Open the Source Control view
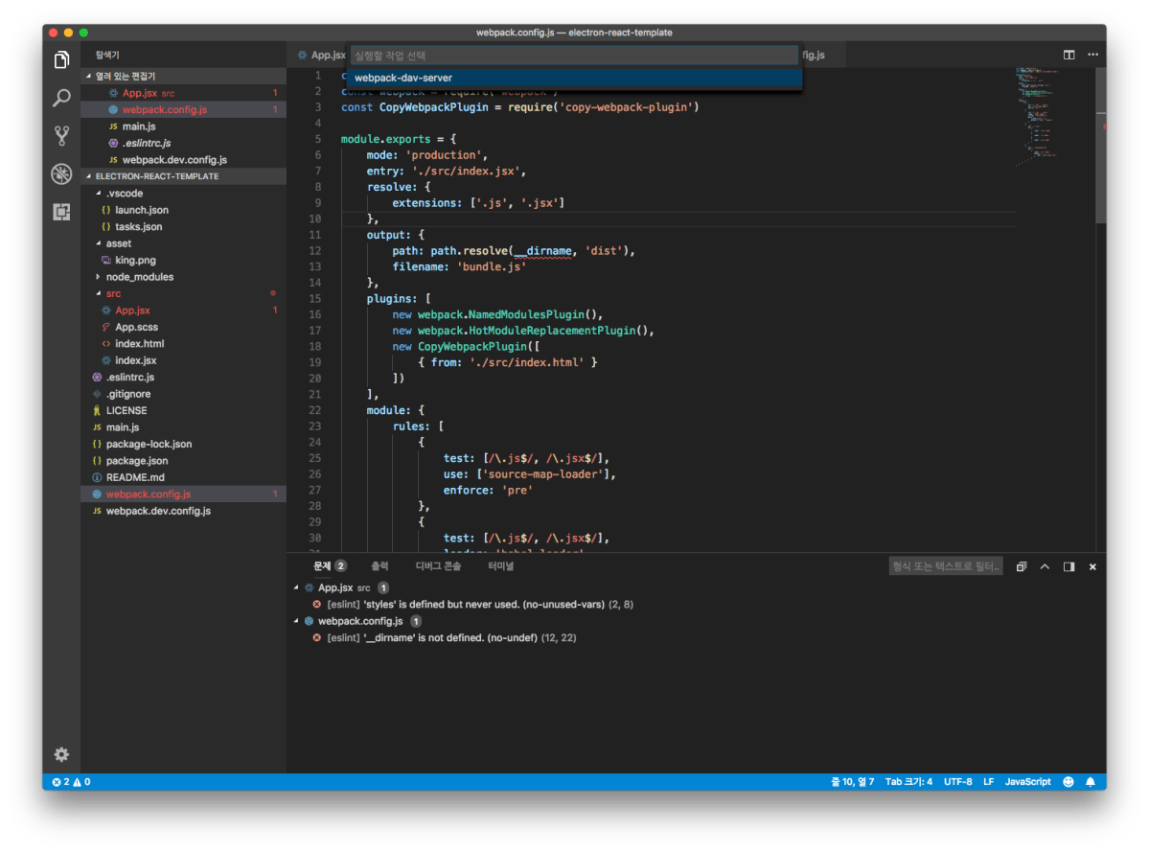The image size is (1149, 851). coord(61,135)
